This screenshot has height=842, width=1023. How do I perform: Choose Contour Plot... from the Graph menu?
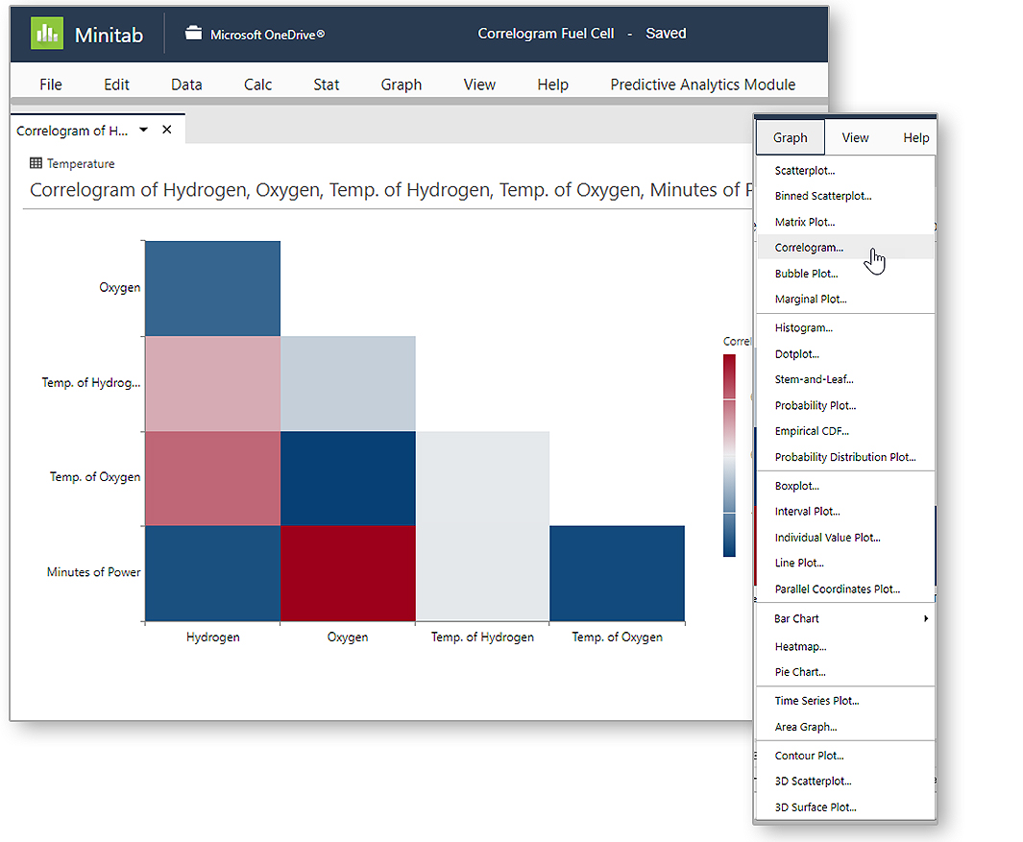point(845,756)
